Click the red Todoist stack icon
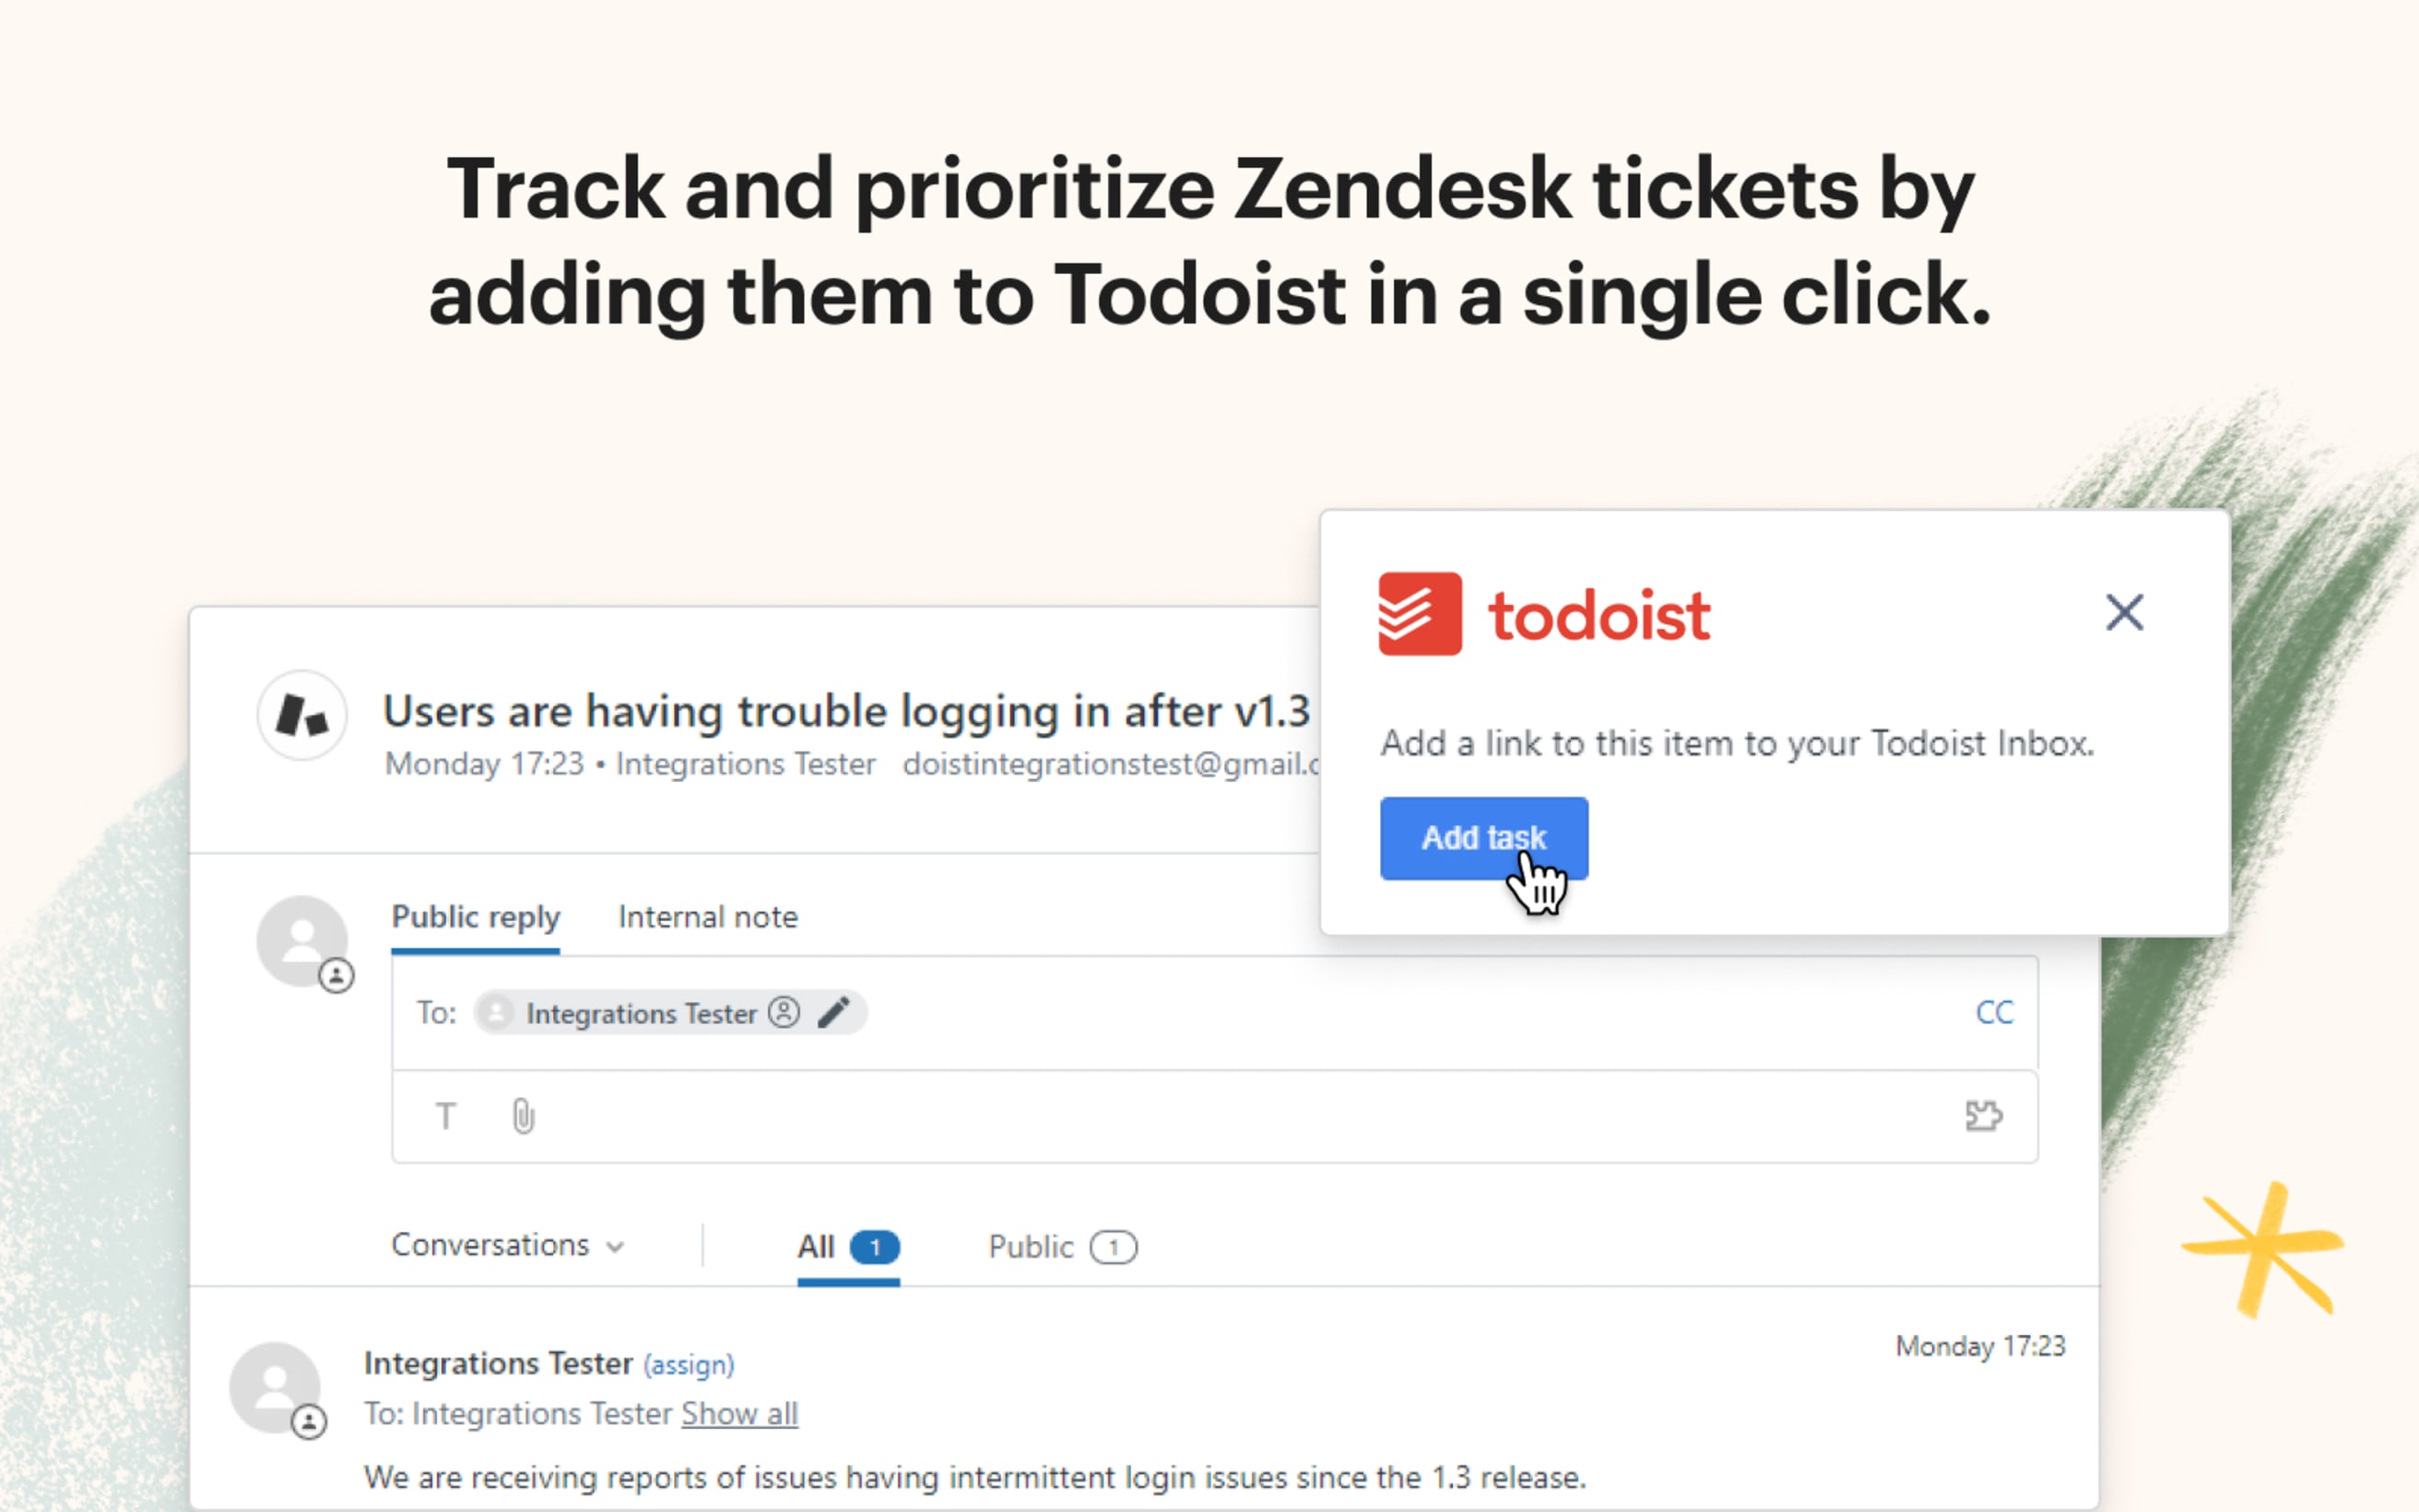Image resolution: width=2419 pixels, height=1512 pixels. (x=1420, y=615)
